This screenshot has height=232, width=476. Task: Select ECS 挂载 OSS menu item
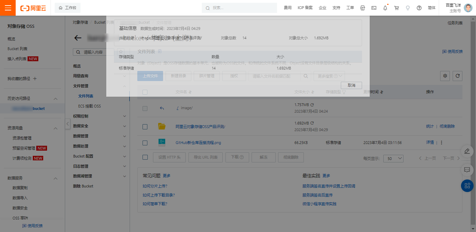[x=90, y=106]
